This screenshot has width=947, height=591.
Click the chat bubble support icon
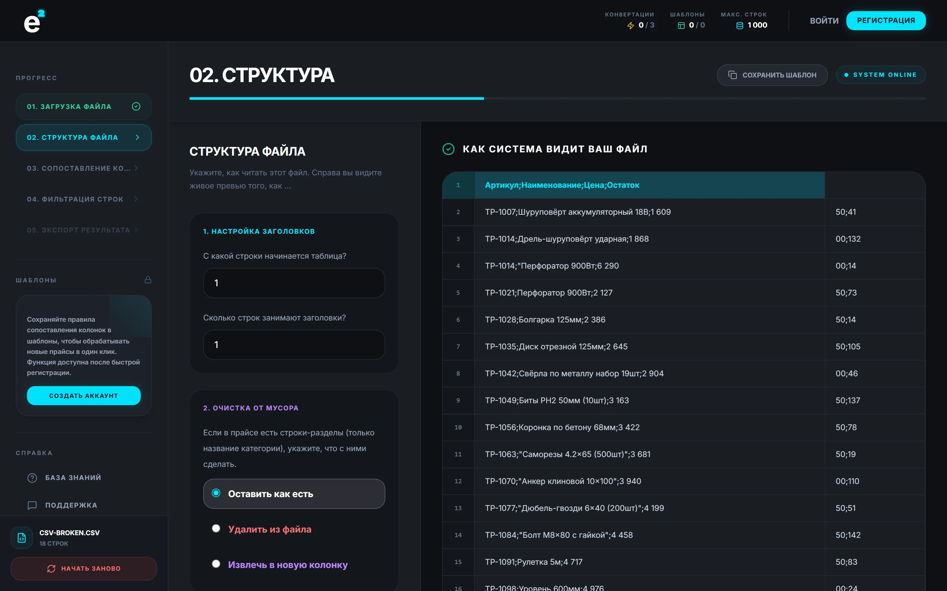tap(32, 505)
